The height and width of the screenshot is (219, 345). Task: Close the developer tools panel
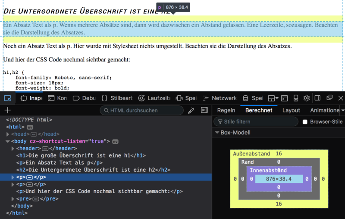(340, 98)
